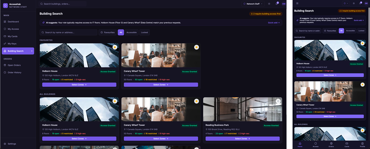Image resolution: width=370 pixels, height=149 pixels.
Task: Select Zones for Reading Business Park
Action: (x=243, y=139)
